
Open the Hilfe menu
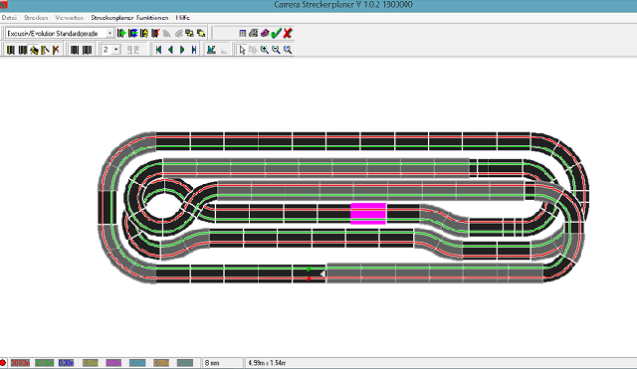182,18
